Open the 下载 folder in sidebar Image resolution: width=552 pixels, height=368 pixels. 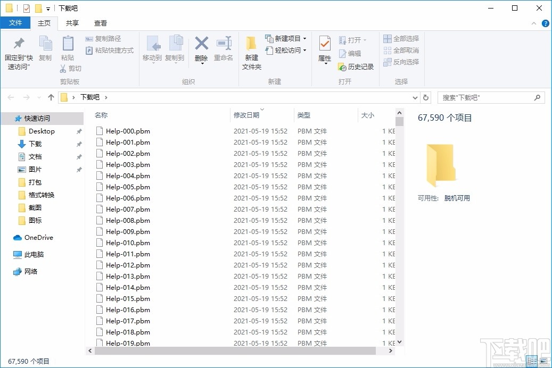[36, 144]
